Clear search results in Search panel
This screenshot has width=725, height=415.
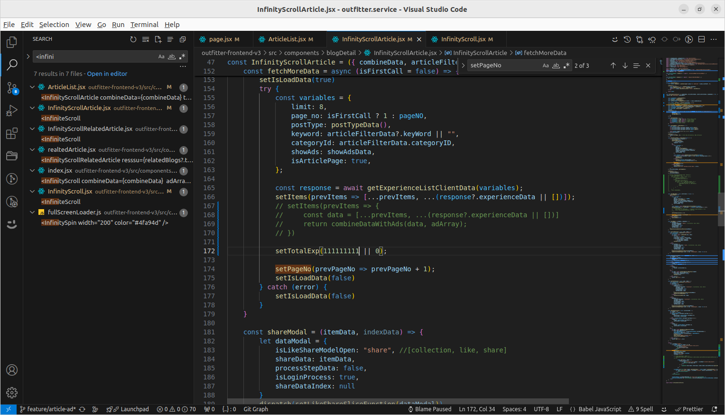pos(146,39)
